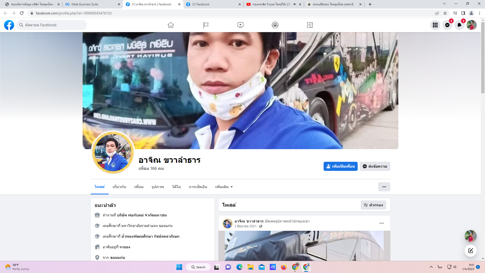485x273 pixels.
Task: Go to Facebook Home feed icon
Action: tap(171, 25)
